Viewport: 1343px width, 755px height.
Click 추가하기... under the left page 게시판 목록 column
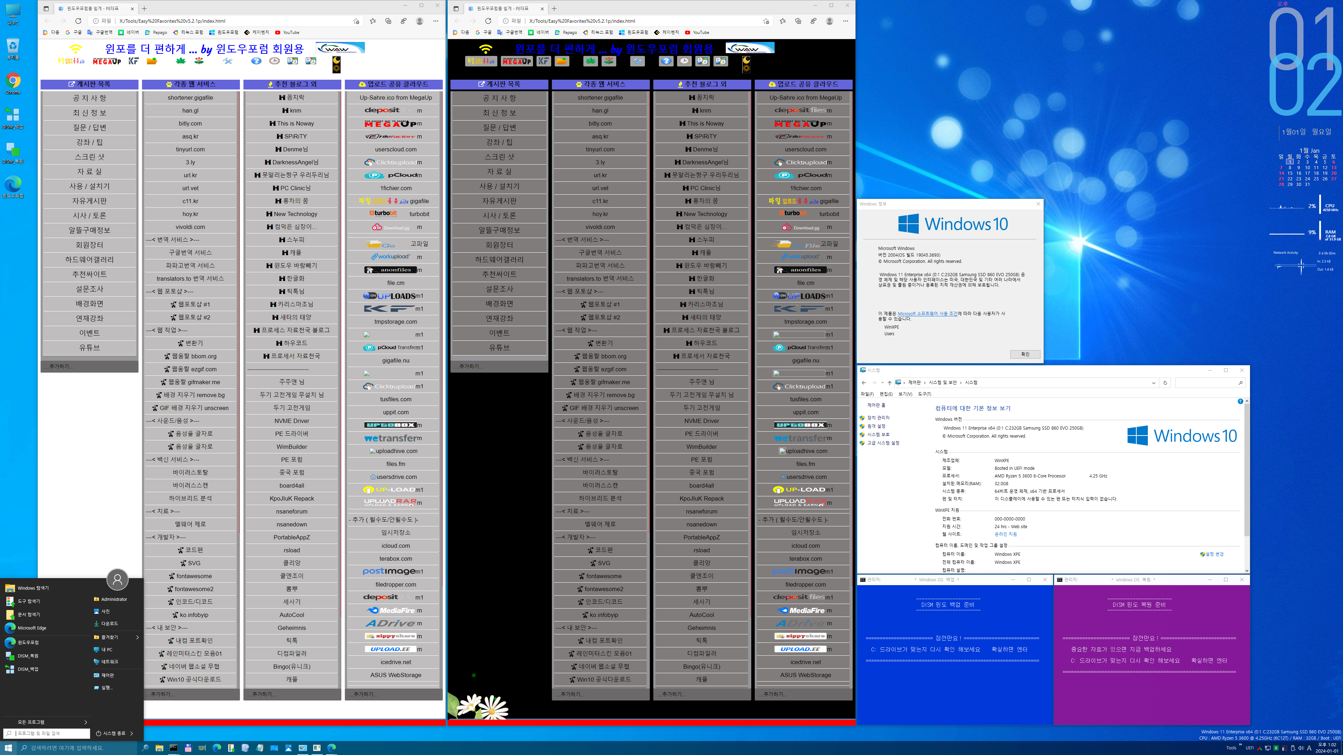pos(89,366)
